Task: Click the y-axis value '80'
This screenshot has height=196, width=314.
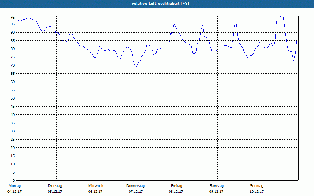Action: 13,49
